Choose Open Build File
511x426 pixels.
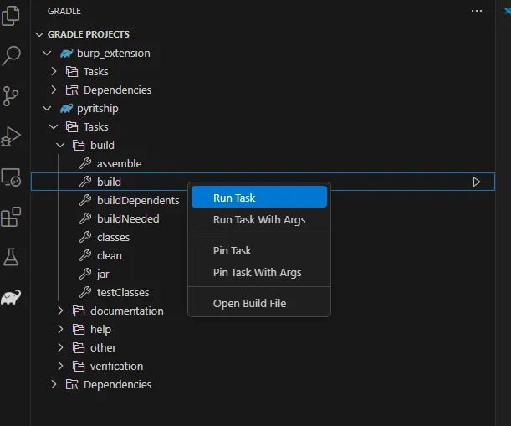(259, 303)
